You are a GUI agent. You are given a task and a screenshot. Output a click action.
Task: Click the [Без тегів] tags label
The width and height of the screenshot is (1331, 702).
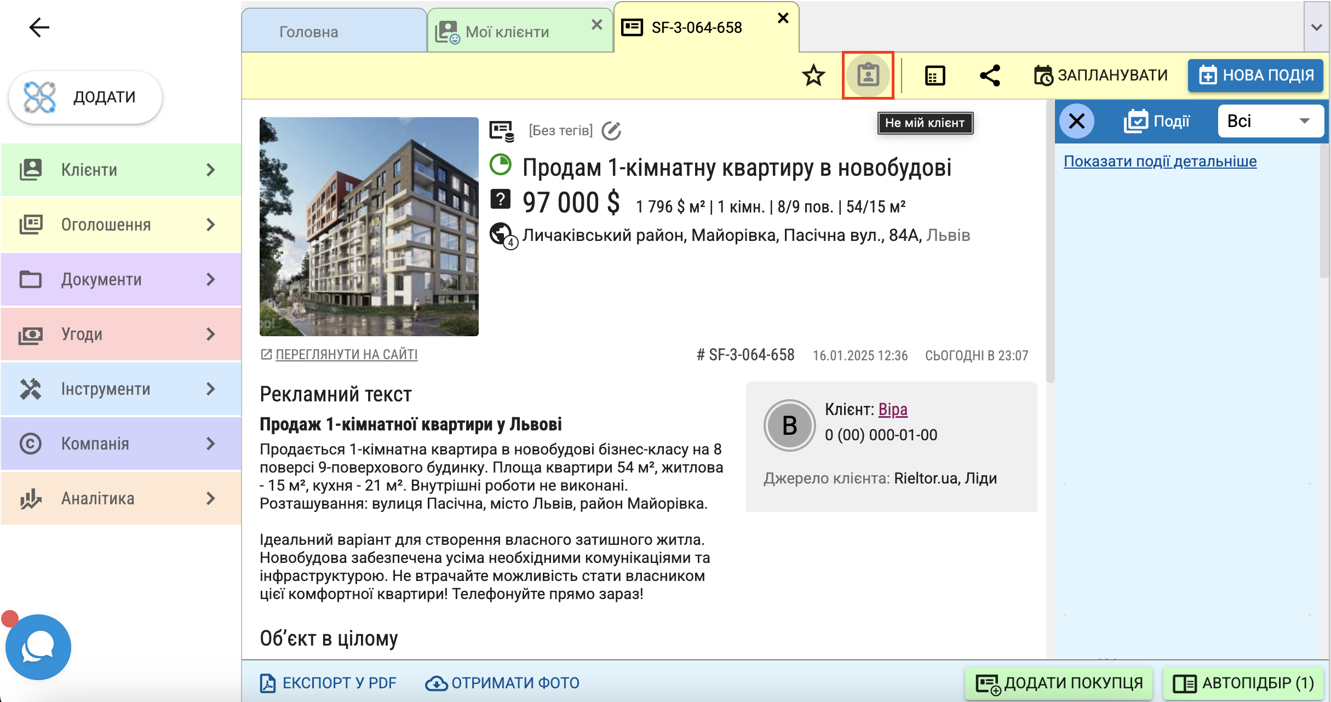[560, 130]
